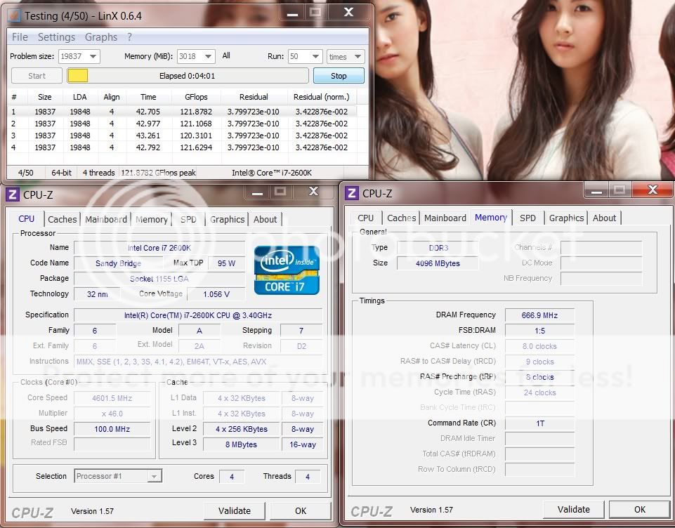Image resolution: width=675 pixels, height=528 pixels.
Task: Select SPD tab in the memory timings CPU-Z window
Action: [527, 218]
